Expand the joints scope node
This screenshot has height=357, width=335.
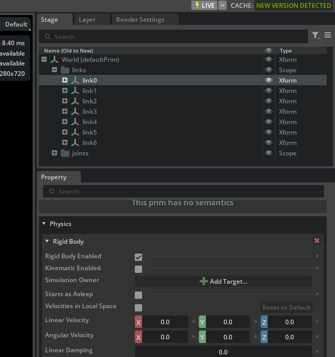coord(54,153)
